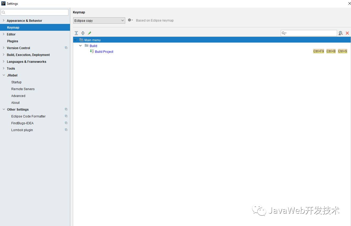
Task: Open JRebel Startup settings
Action: click(x=16, y=82)
